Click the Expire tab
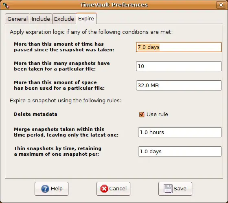 click(x=86, y=18)
